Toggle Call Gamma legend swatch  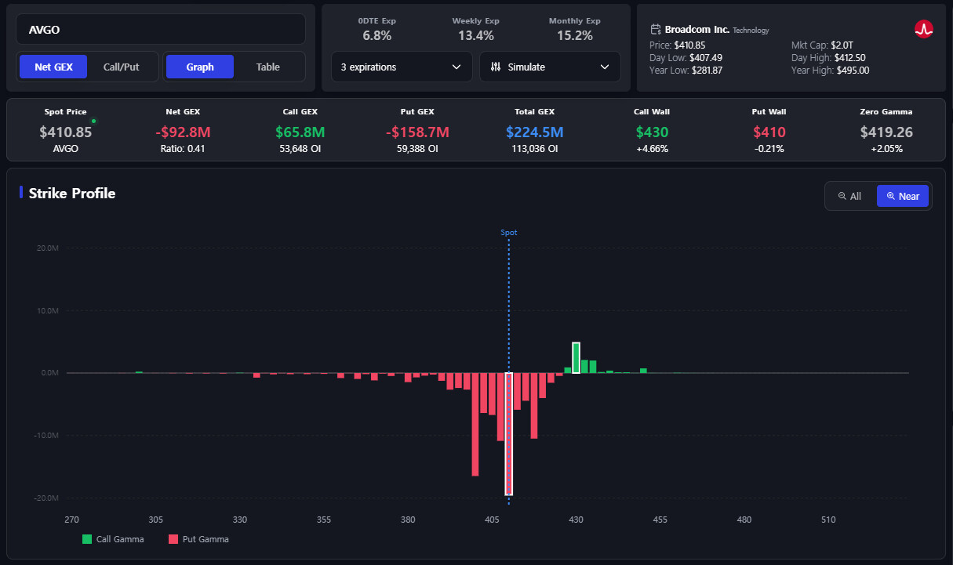click(87, 539)
